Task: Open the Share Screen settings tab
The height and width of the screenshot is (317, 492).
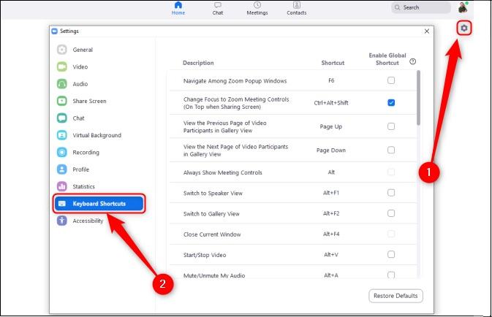Action: pos(99,101)
